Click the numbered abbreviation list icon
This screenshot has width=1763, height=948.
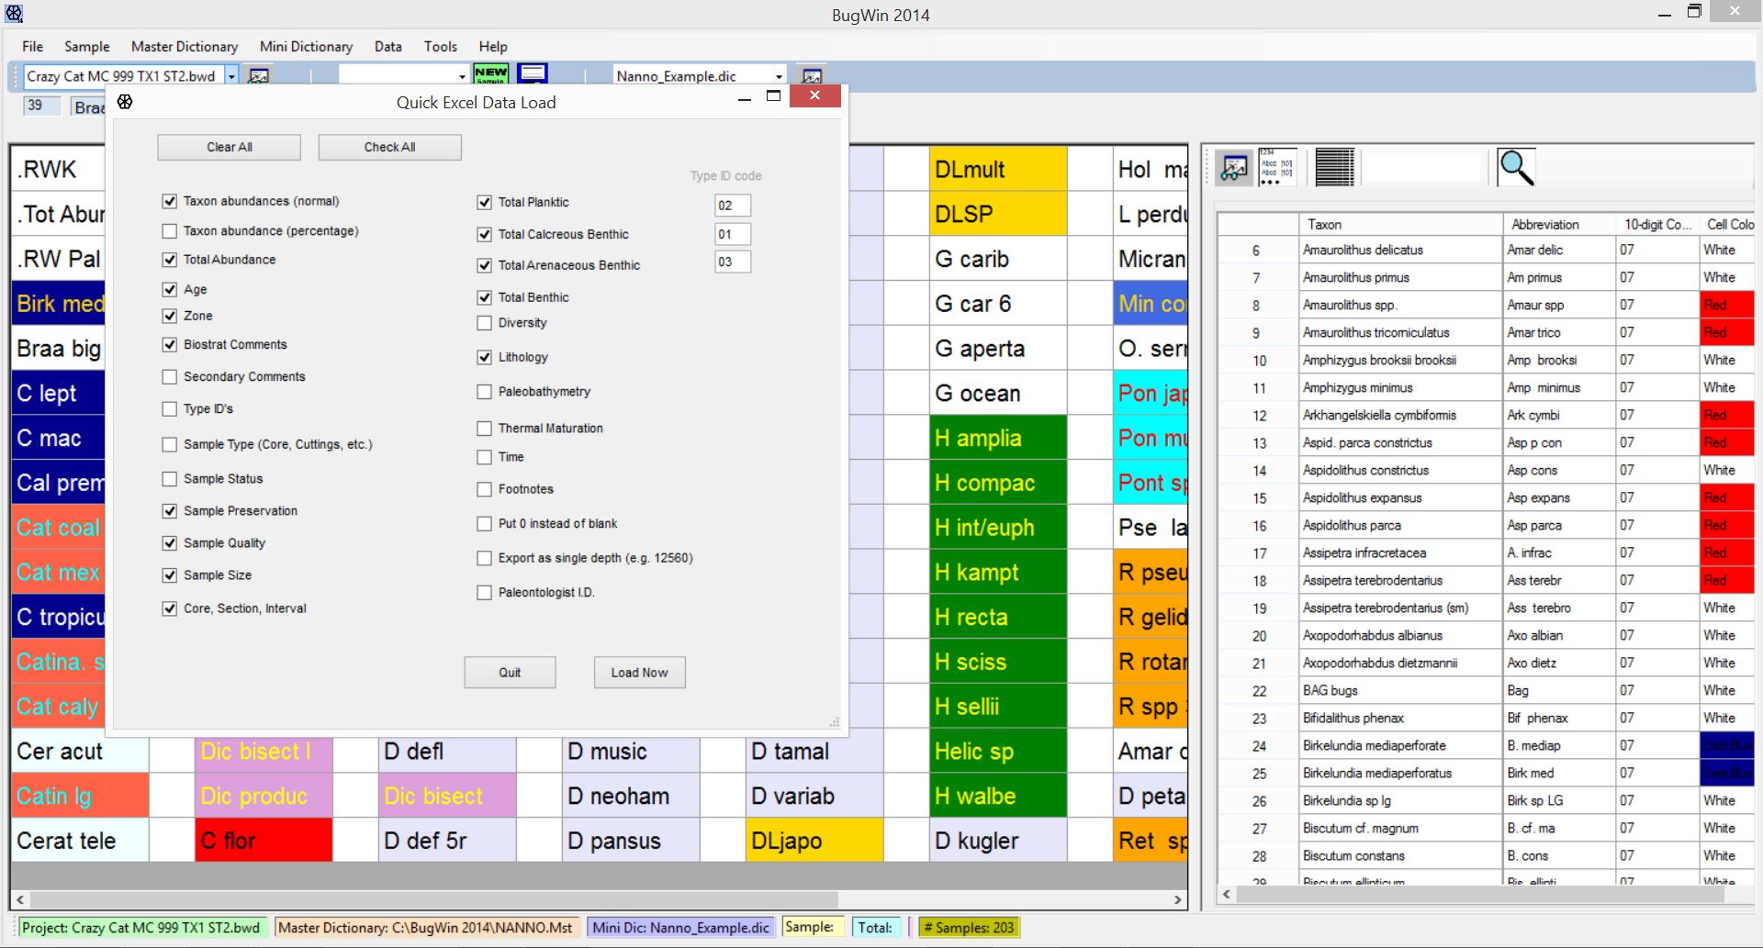1276,168
